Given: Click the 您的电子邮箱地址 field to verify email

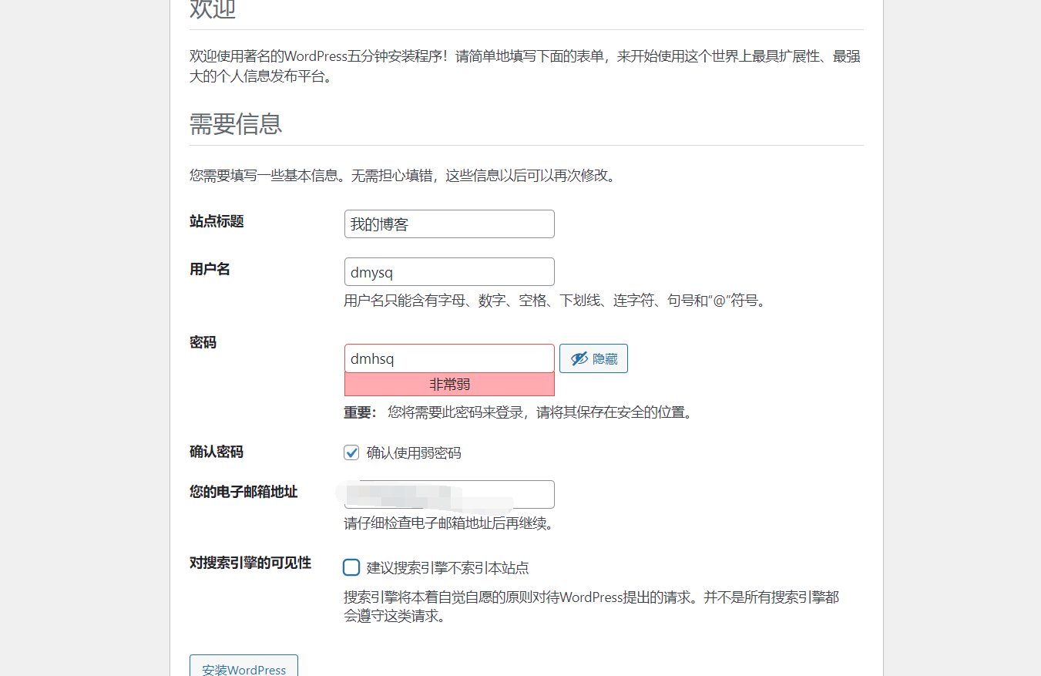Looking at the screenshot, I should tap(449, 494).
